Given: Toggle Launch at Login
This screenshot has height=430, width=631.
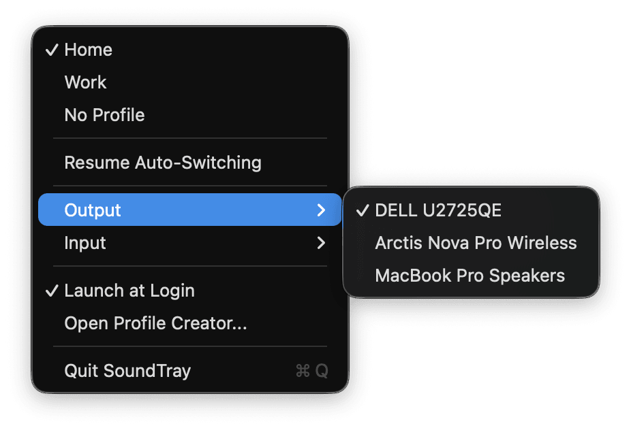Looking at the screenshot, I should click(x=189, y=291).
